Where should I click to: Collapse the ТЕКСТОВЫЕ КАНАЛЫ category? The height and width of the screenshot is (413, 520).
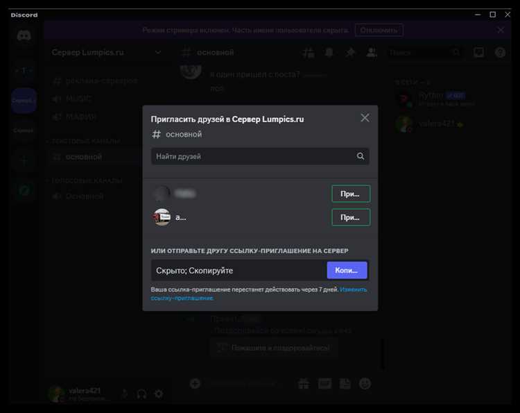[x=84, y=141]
